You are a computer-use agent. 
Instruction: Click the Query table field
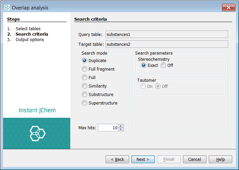click(x=166, y=34)
